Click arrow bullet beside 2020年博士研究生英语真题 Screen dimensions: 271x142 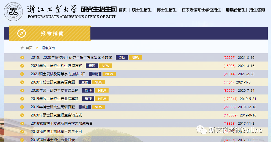tap(22, 82)
